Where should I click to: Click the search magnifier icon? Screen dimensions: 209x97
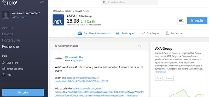tap(105, 2)
